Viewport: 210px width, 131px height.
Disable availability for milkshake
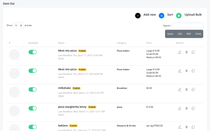coord(33,89)
